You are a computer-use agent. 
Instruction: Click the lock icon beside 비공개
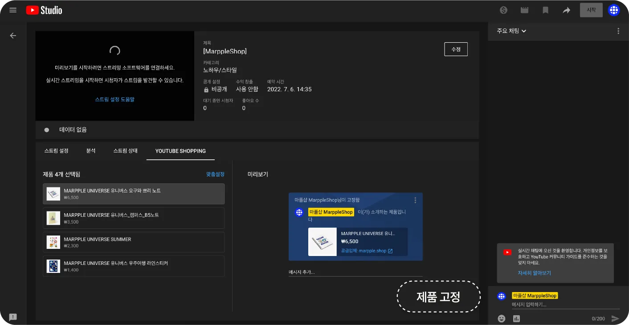pos(206,89)
